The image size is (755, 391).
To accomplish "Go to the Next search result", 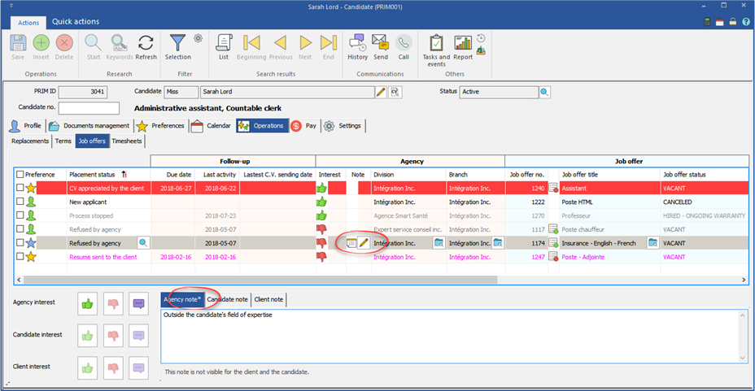I will point(305,43).
